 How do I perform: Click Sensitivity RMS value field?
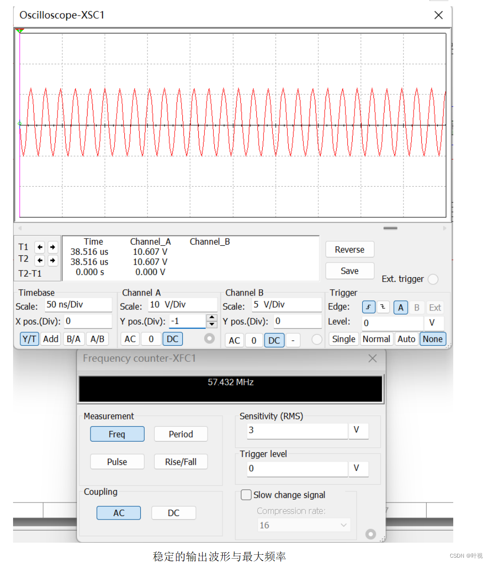[x=297, y=430]
